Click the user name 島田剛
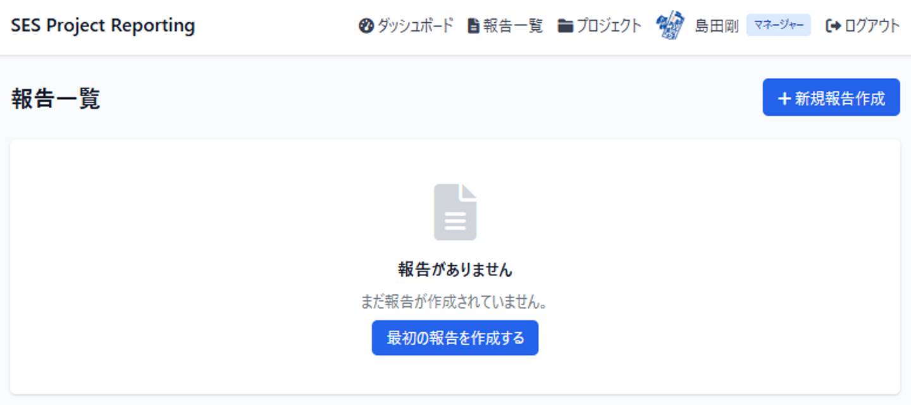 pyautogui.click(x=717, y=26)
